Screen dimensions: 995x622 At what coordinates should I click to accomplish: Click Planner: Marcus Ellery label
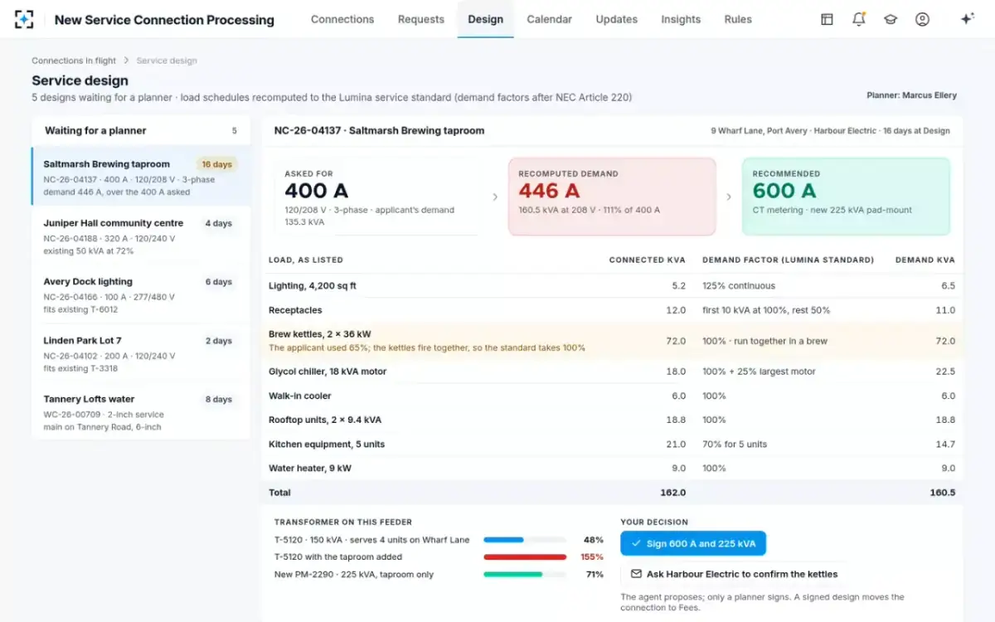(911, 95)
